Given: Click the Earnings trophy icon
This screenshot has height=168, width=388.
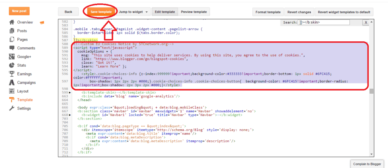Looking at the screenshot, I should 12,74.
